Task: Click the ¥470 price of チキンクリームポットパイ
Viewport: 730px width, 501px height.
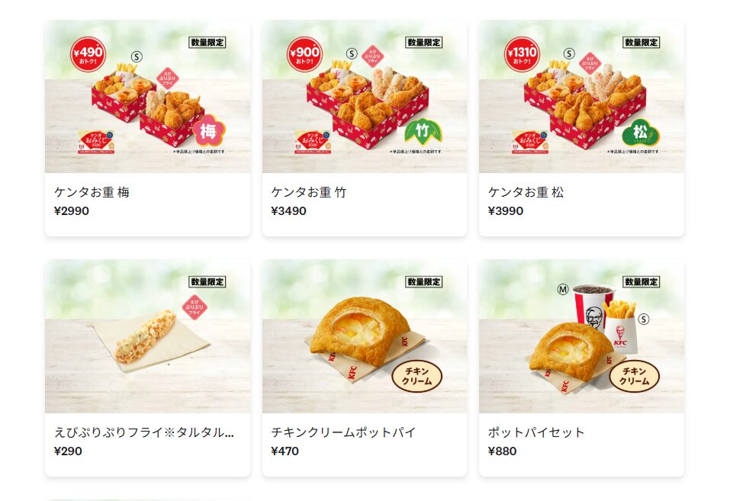Action: point(285,451)
